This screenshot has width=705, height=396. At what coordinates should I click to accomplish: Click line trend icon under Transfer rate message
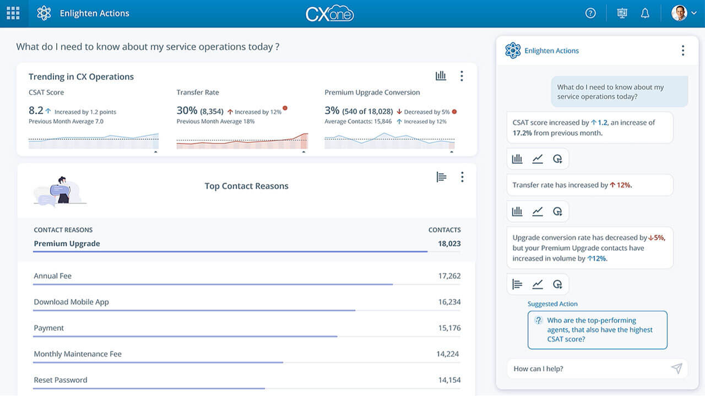pyautogui.click(x=538, y=211)
